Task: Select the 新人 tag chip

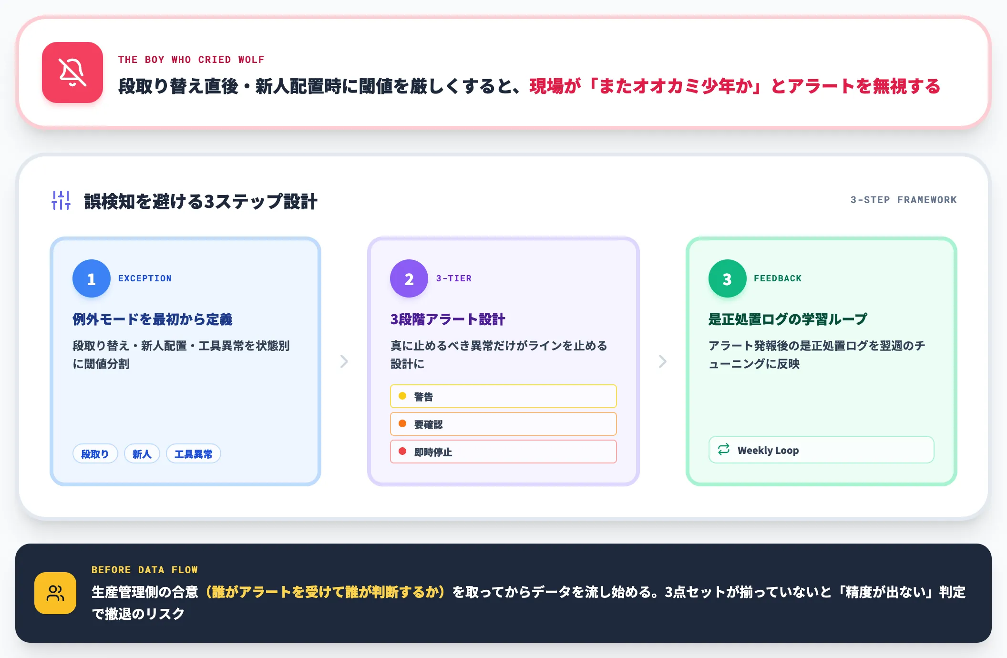Action: coord(142,454)
